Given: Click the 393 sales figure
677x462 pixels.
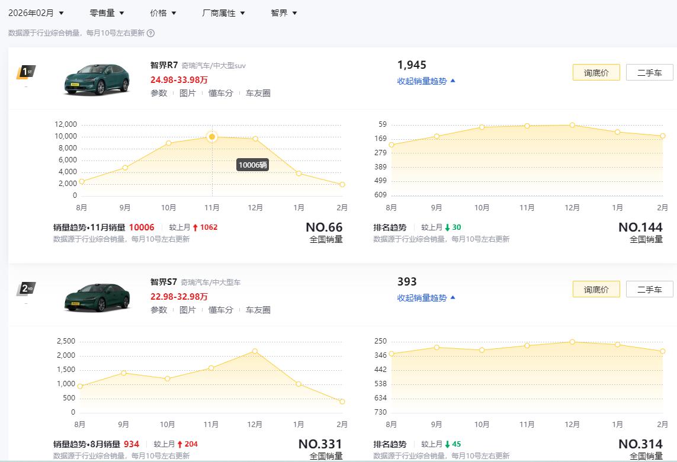Looking at the screenshot, I should (407, 282).
